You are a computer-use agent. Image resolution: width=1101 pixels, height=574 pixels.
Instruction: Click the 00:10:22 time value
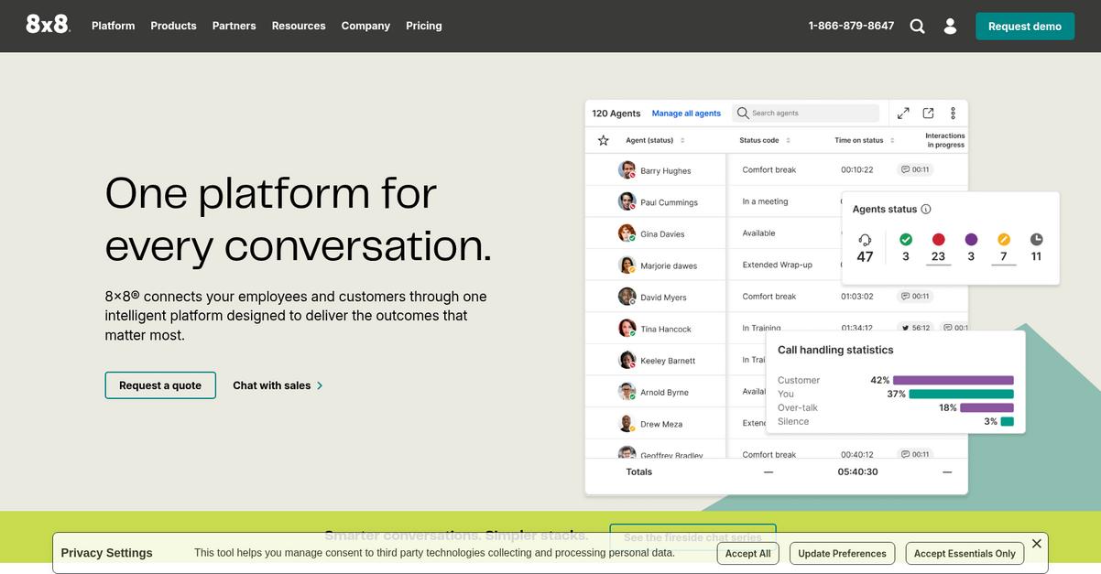tap(856, 169)
